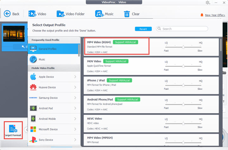This screenshot has height=150, width=228.
Task: Click the Search input field
Action: pyautogui.click(x=182, y=28)
